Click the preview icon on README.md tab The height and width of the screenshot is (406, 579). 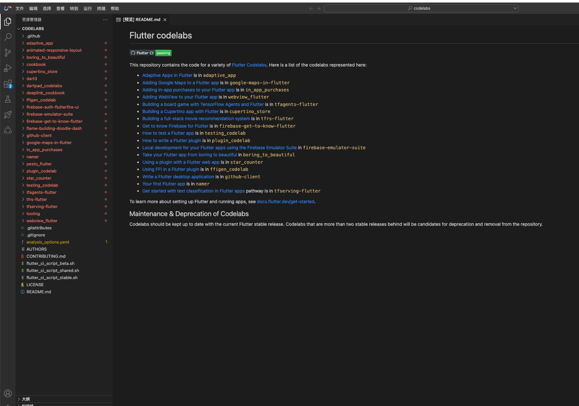pos(118,20)
